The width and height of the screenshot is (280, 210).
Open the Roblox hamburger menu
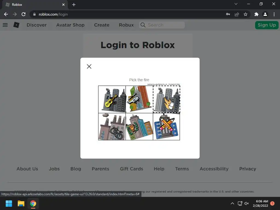pos(5,25)
